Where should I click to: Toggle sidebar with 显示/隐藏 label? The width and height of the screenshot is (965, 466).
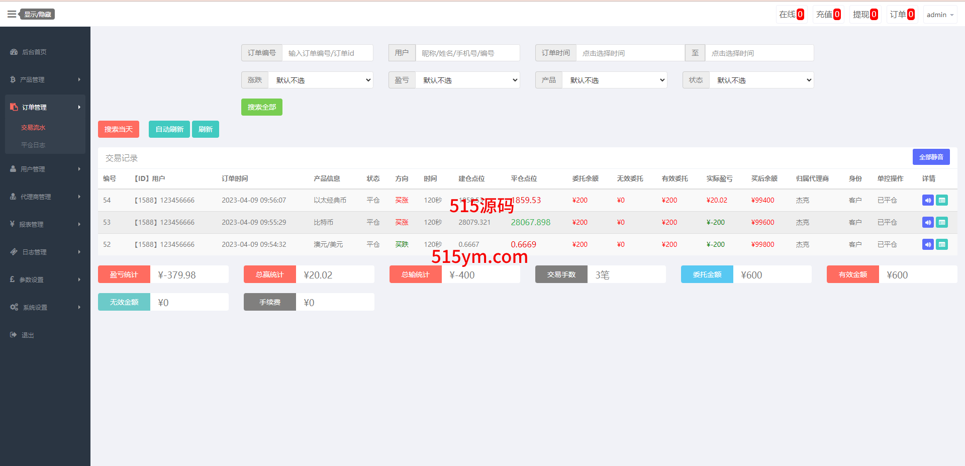(38, 14)
